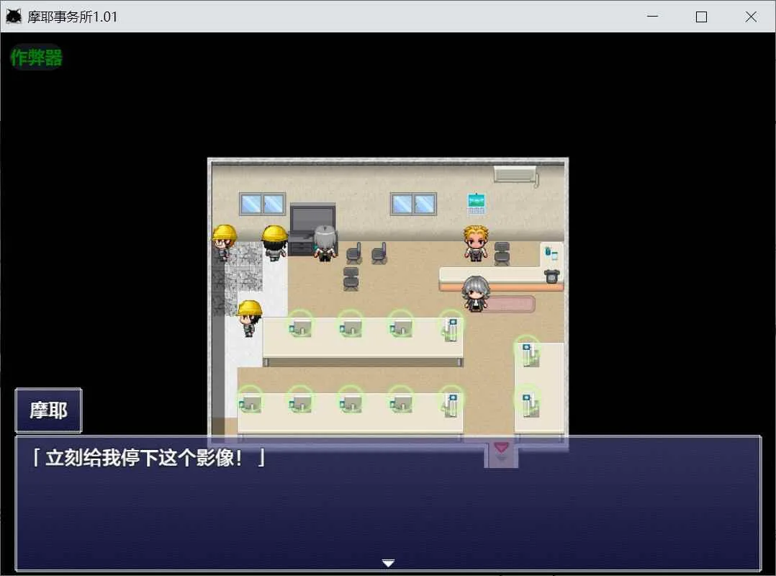
Task: Click the pink heart marker above dialogue box
Action: [501, 447]
